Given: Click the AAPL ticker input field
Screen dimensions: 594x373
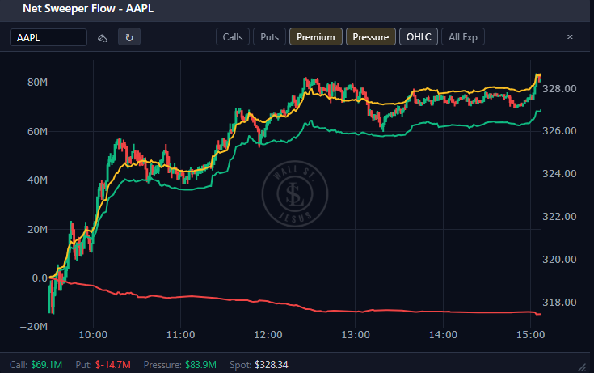Looking at the screenshot, I should click(x=48, y=37).
